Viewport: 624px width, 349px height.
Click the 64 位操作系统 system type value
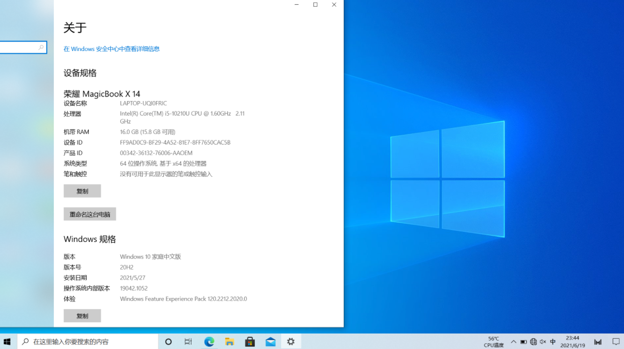[x=163, y=163]
